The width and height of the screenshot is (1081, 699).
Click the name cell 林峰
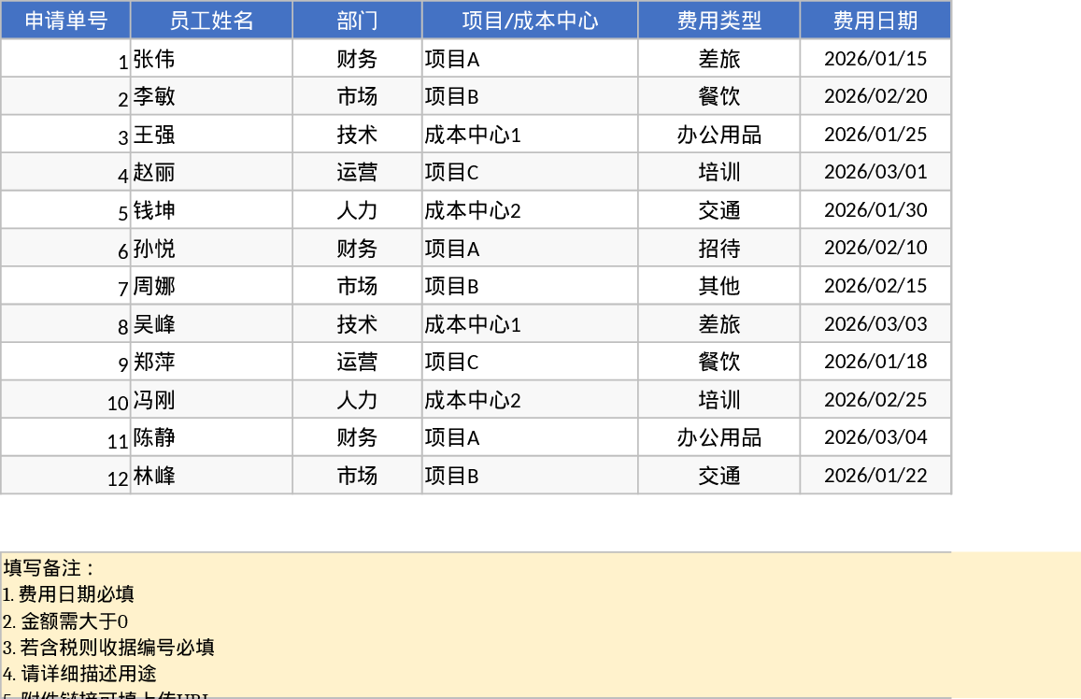coord(211,476)
